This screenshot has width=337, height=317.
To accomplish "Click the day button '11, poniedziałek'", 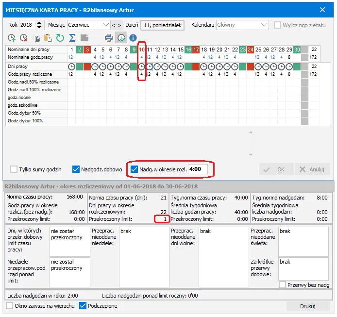I will click(162, 24).
